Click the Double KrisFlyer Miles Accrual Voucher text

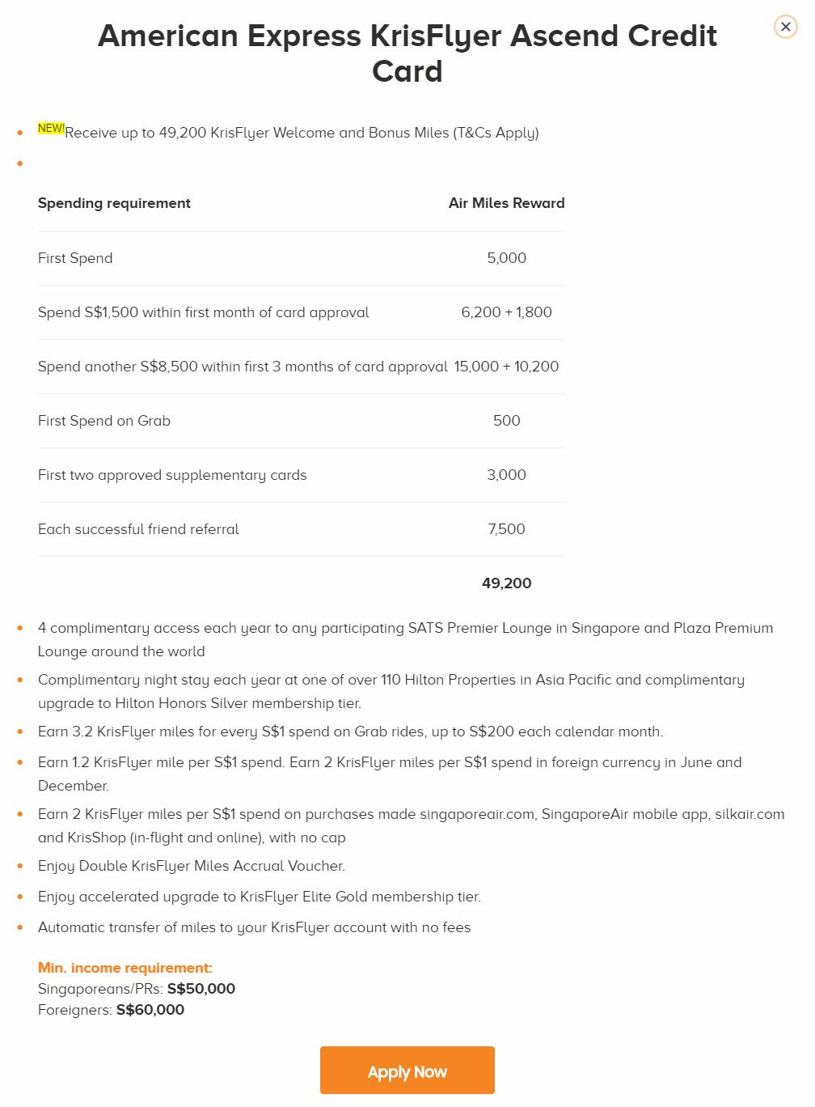192,866
